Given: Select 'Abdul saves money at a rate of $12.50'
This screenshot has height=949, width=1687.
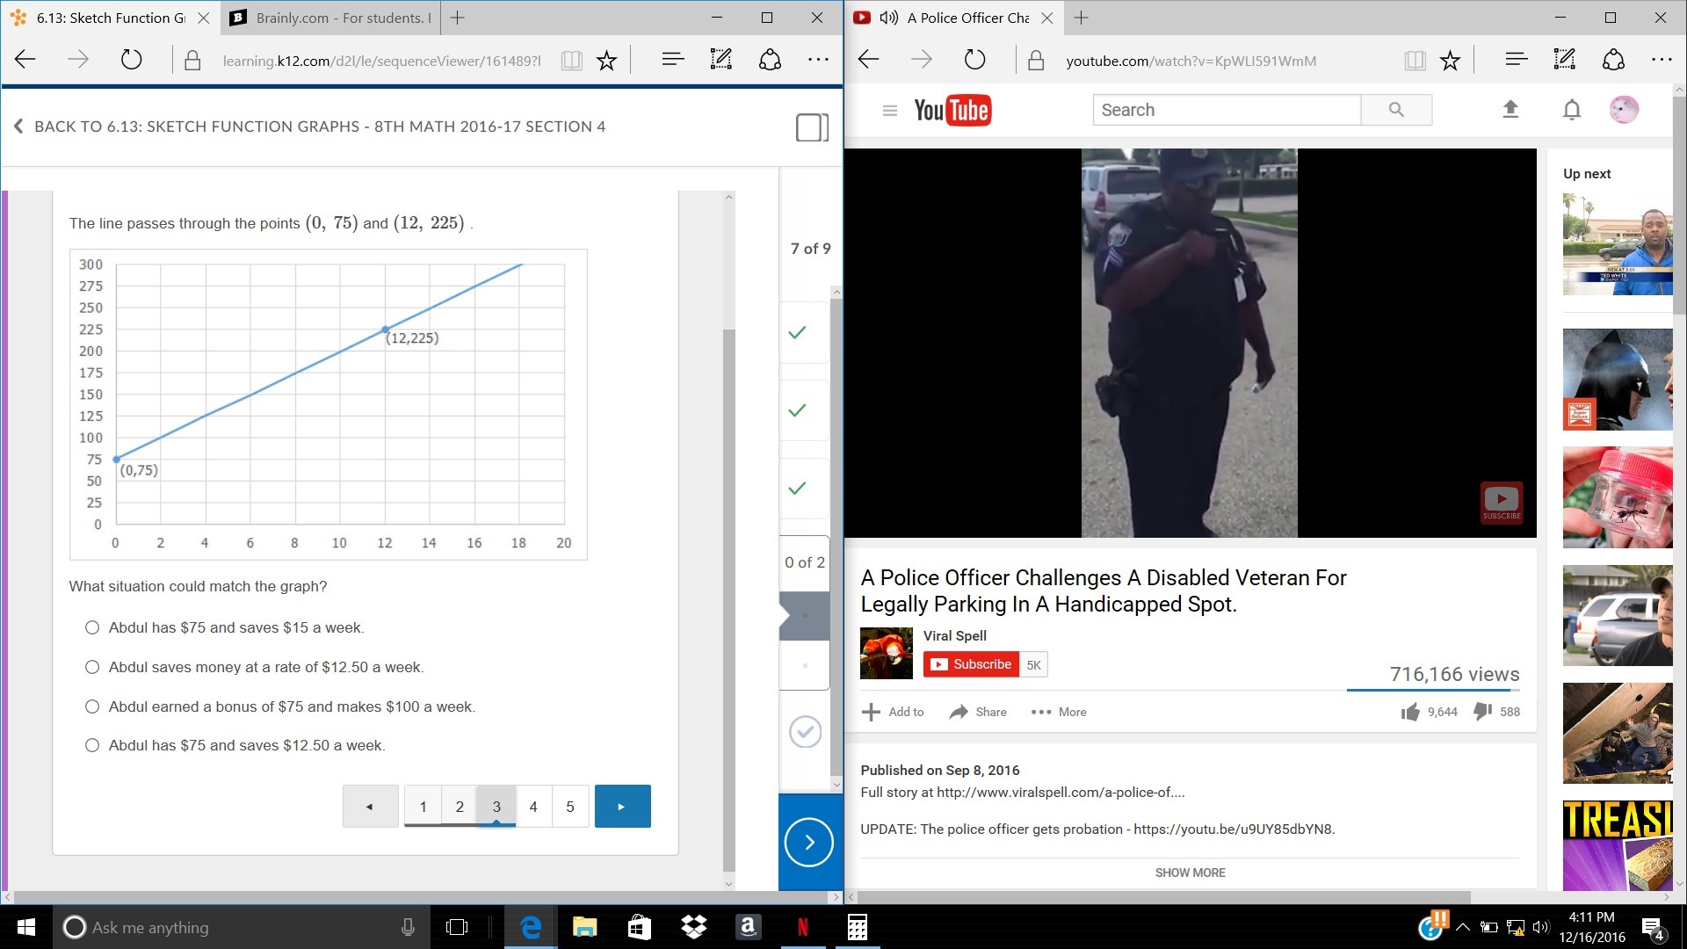Looking at the screenshot, I should coord(92,667).
